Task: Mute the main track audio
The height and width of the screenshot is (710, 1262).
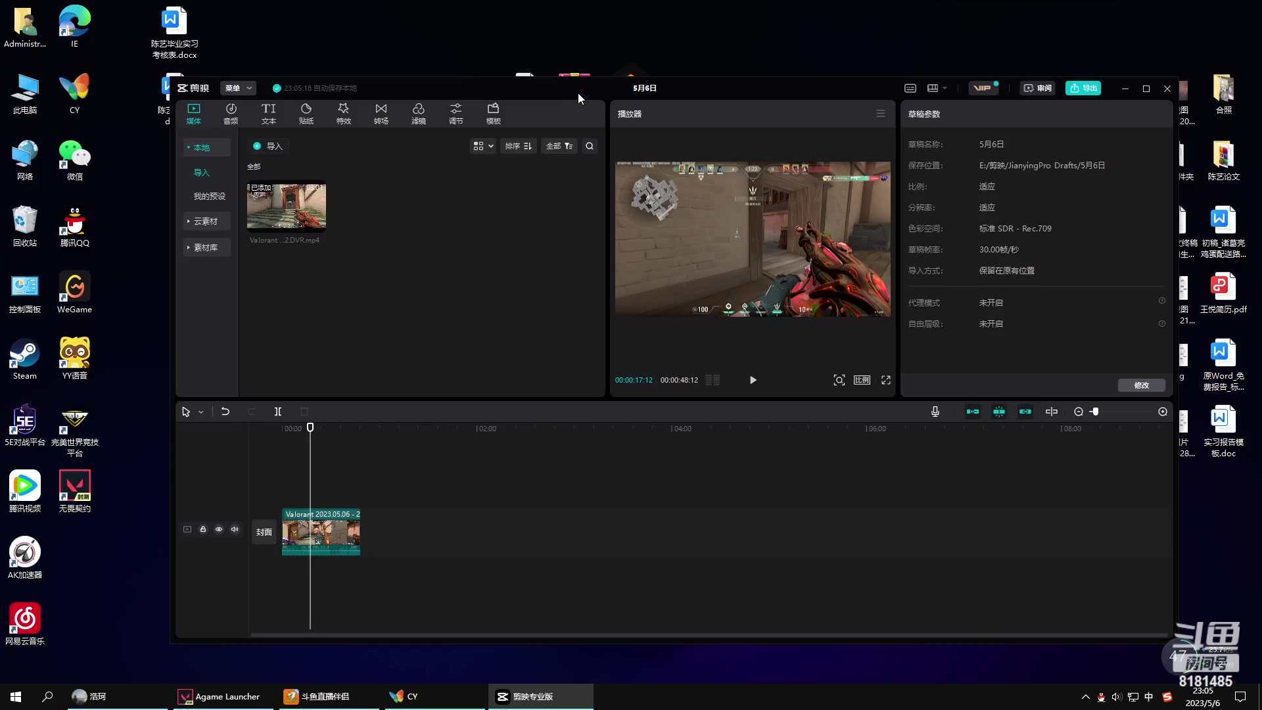Action: [x=235, y=529]
